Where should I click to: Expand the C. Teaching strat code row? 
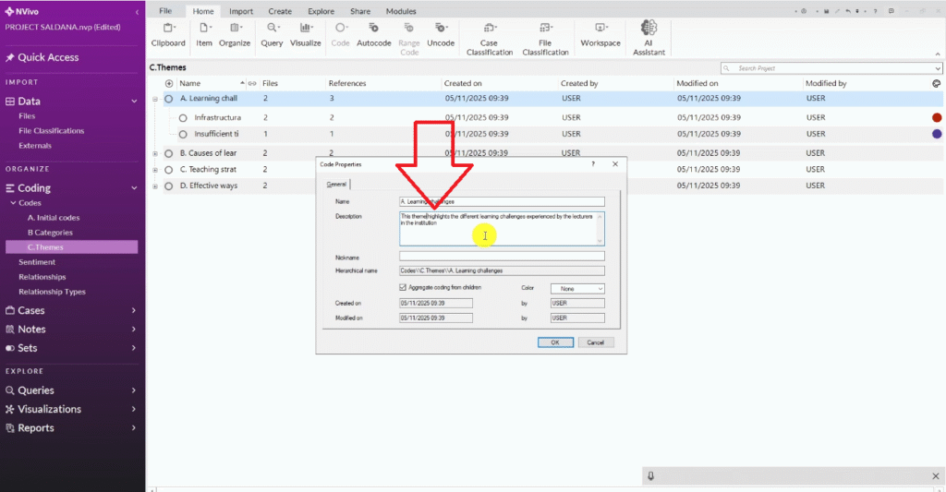click(x=155, y=170)
